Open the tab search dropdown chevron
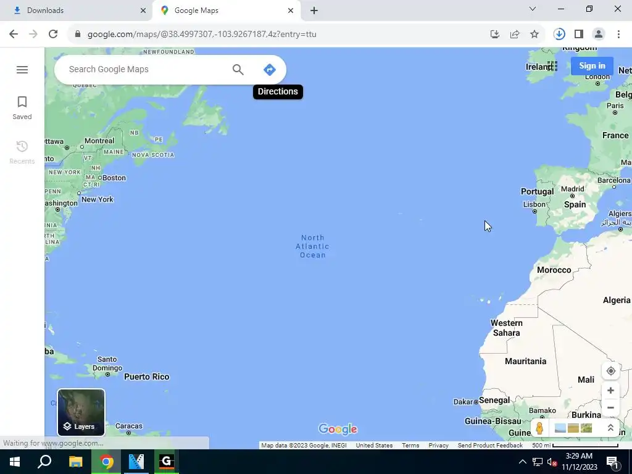 [533, 9]
